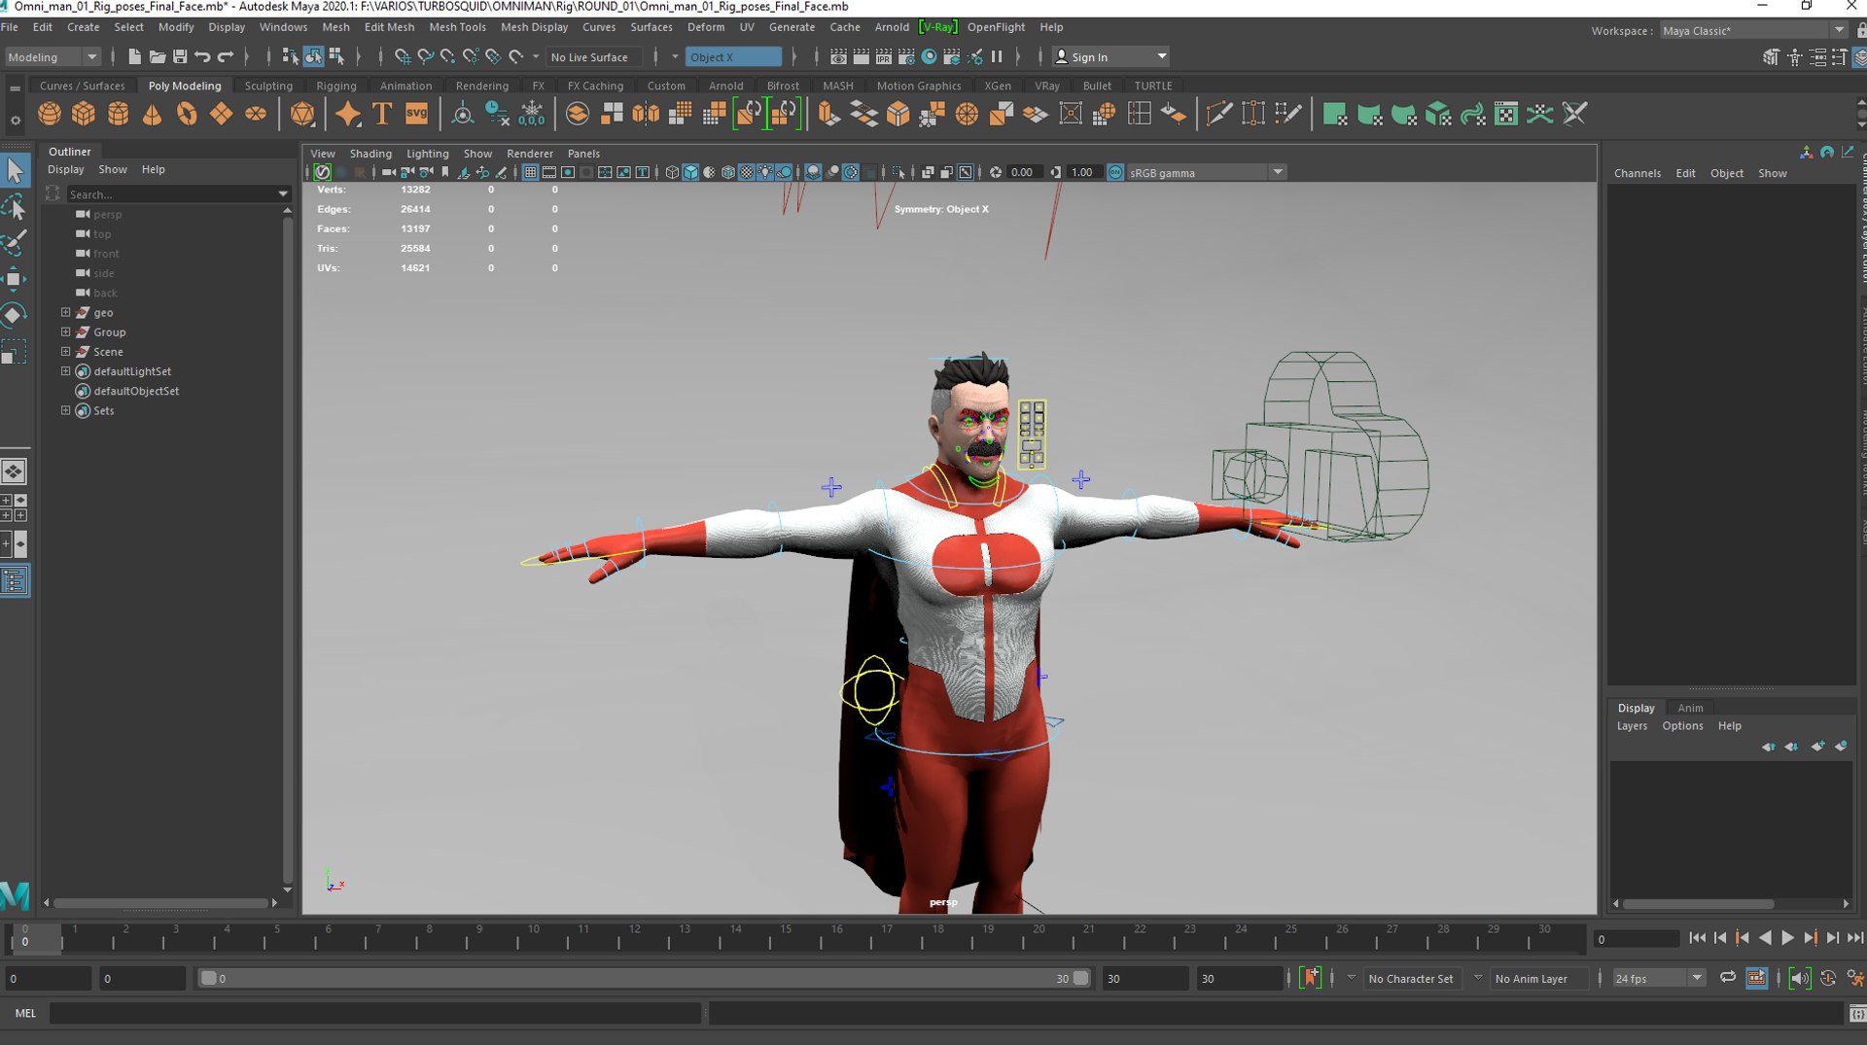Activate the Scale tool in toolbox

point(15,351)
